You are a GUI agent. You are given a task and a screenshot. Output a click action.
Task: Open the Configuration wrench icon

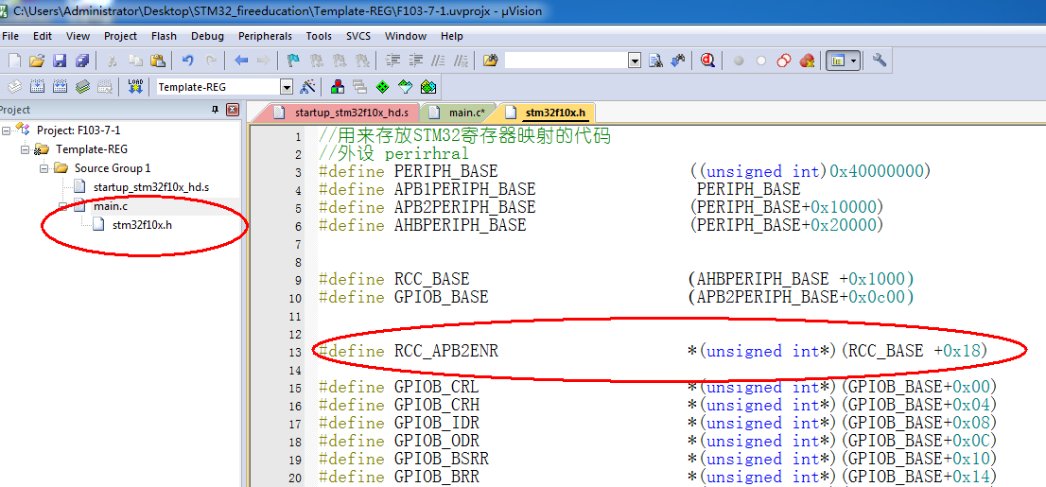point(880,61)
